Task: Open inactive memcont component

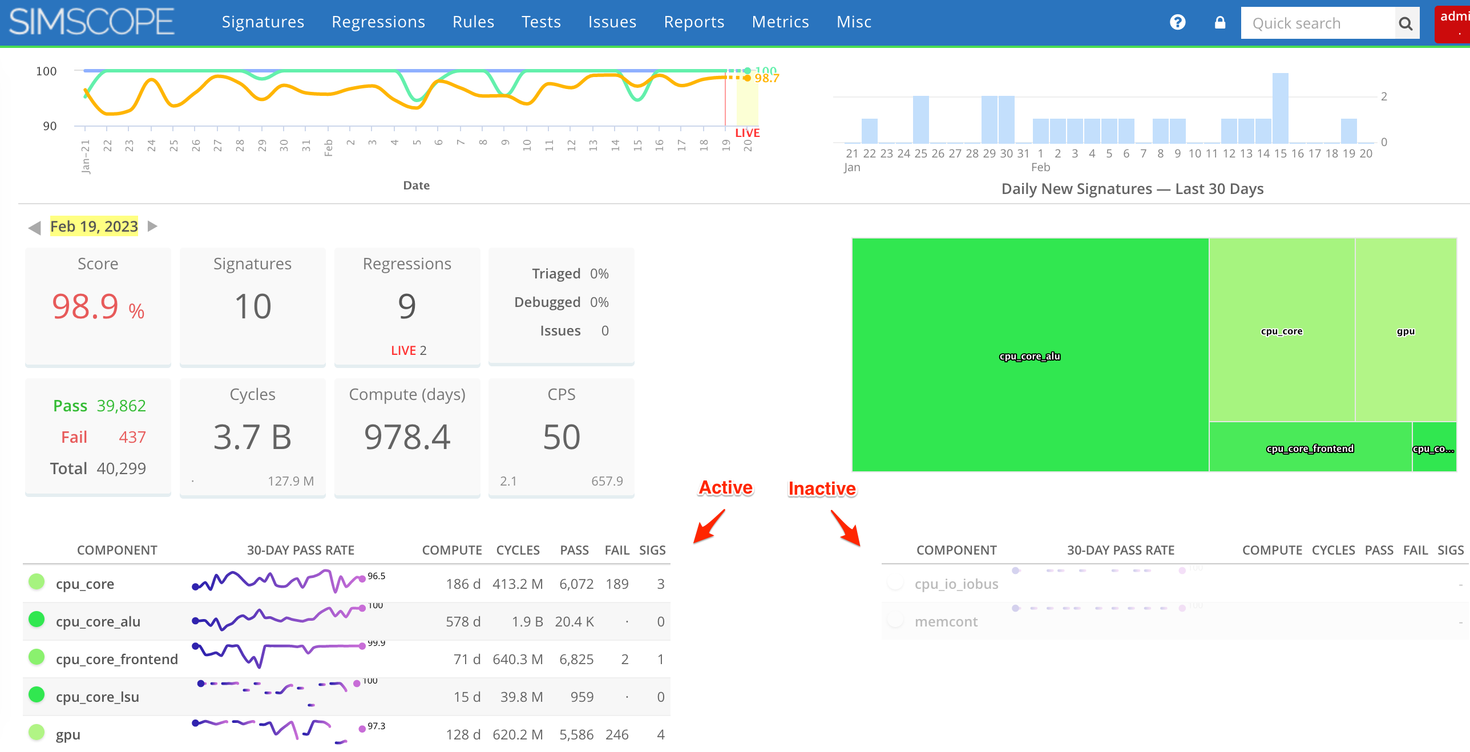Action: tap(946, 621)
